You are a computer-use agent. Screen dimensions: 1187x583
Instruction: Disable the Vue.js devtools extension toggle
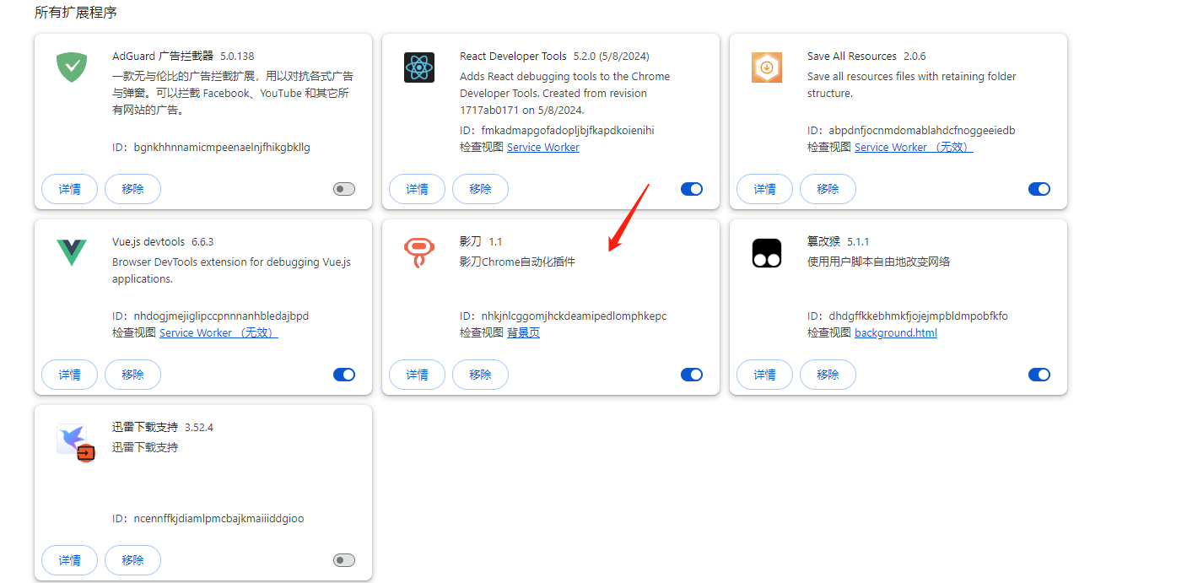click(x=344, y=375)
